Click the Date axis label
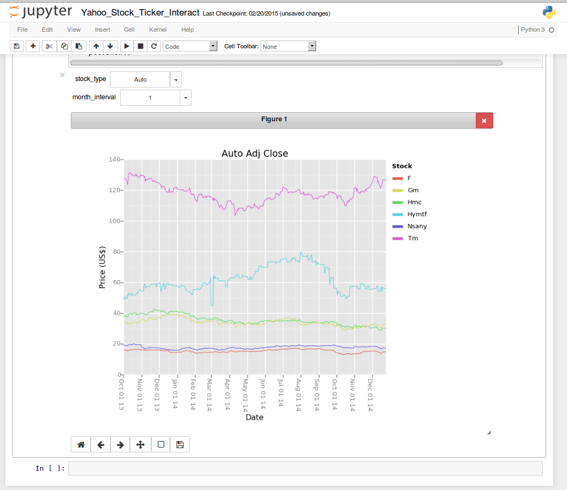The width and height of the screenshot is (567, 490). [255, 417]
